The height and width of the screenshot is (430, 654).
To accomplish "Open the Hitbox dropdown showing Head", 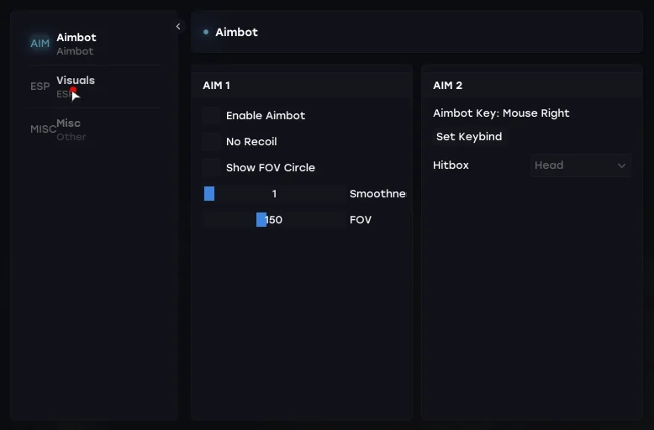I will pos(580,165).
